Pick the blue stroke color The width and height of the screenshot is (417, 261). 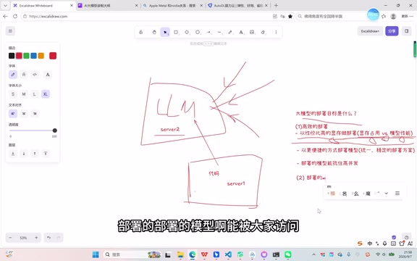(x=33, y=56)
